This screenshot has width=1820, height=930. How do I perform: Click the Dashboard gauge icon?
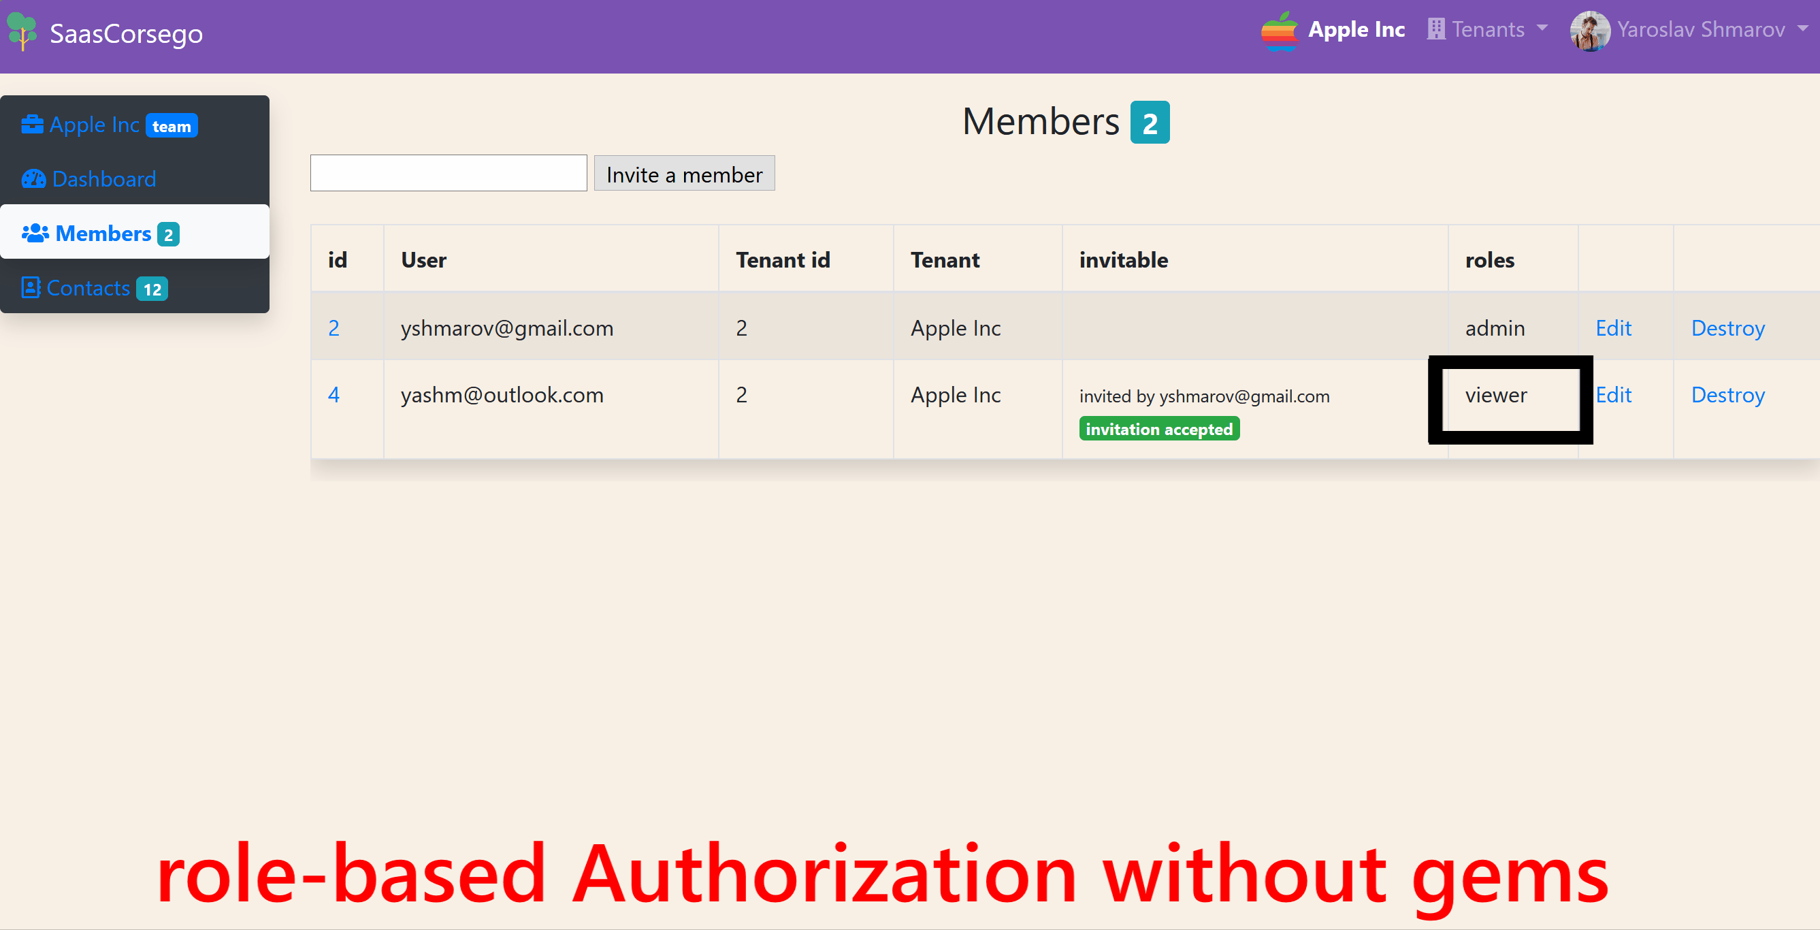33,179
